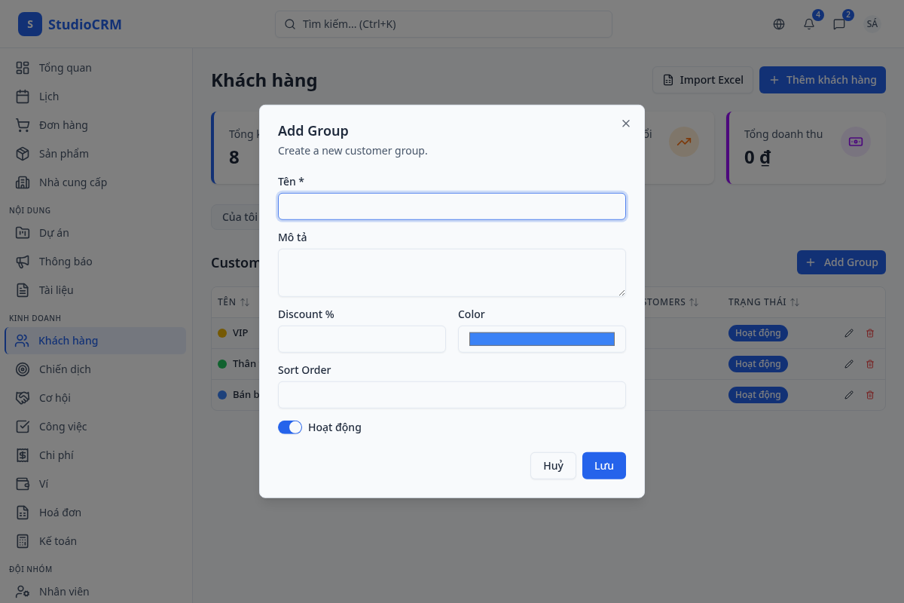
Task: Open Chiến dịch in the sidebar
Action: click(x=65, y=369)
